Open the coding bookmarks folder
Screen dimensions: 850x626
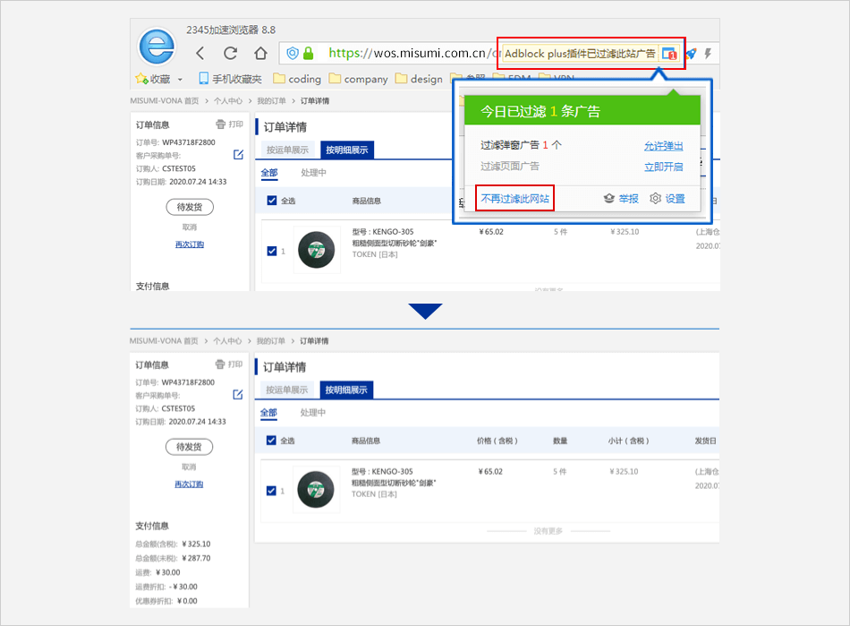[x=296, y=79]
